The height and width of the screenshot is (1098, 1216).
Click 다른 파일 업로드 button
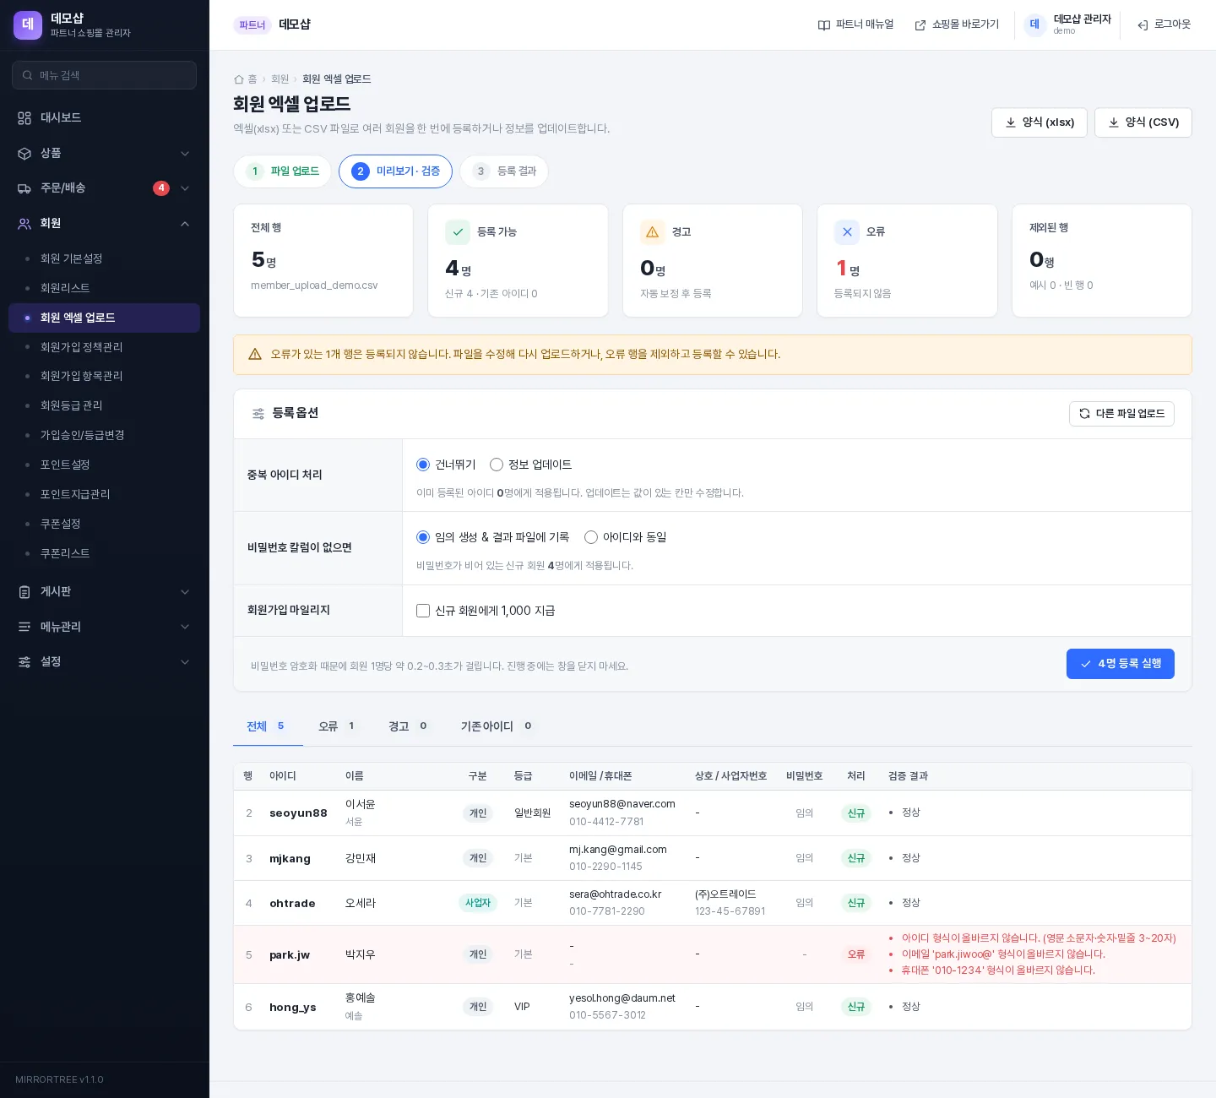click(x=1121, y=414)
